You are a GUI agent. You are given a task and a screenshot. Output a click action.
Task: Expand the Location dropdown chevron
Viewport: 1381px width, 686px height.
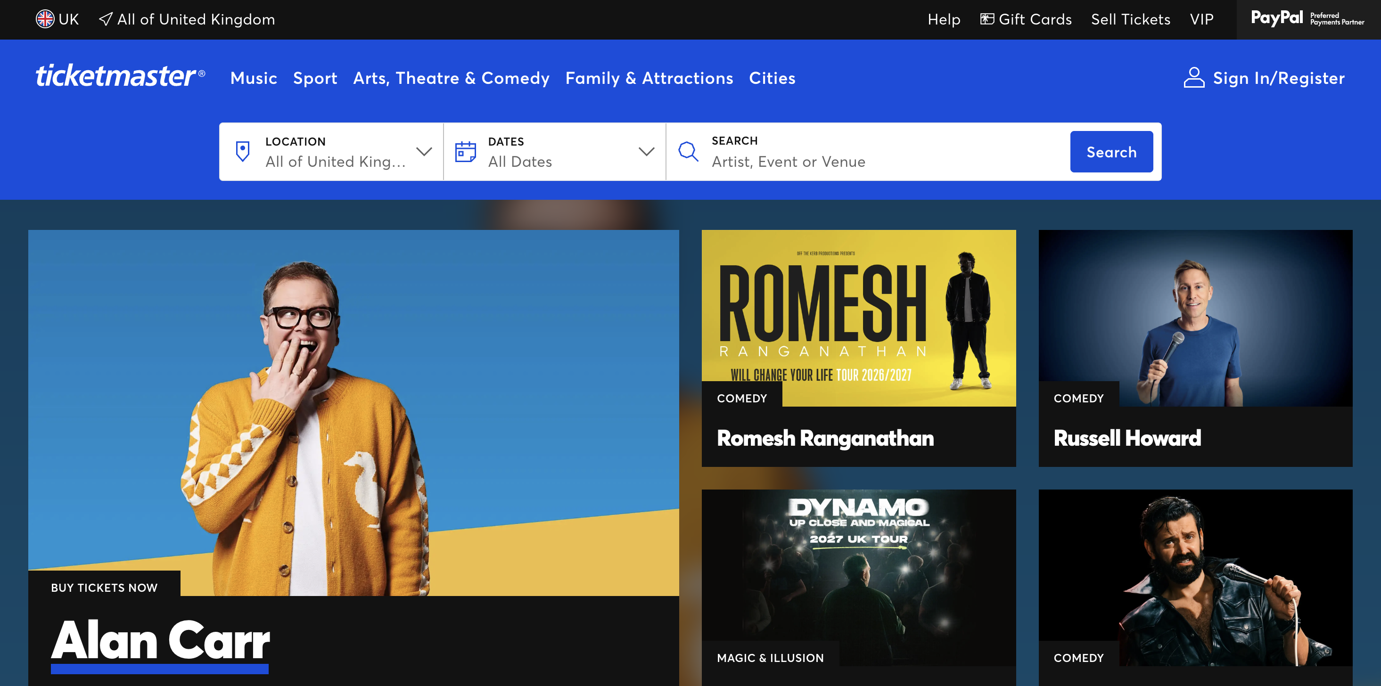(424, 152)
